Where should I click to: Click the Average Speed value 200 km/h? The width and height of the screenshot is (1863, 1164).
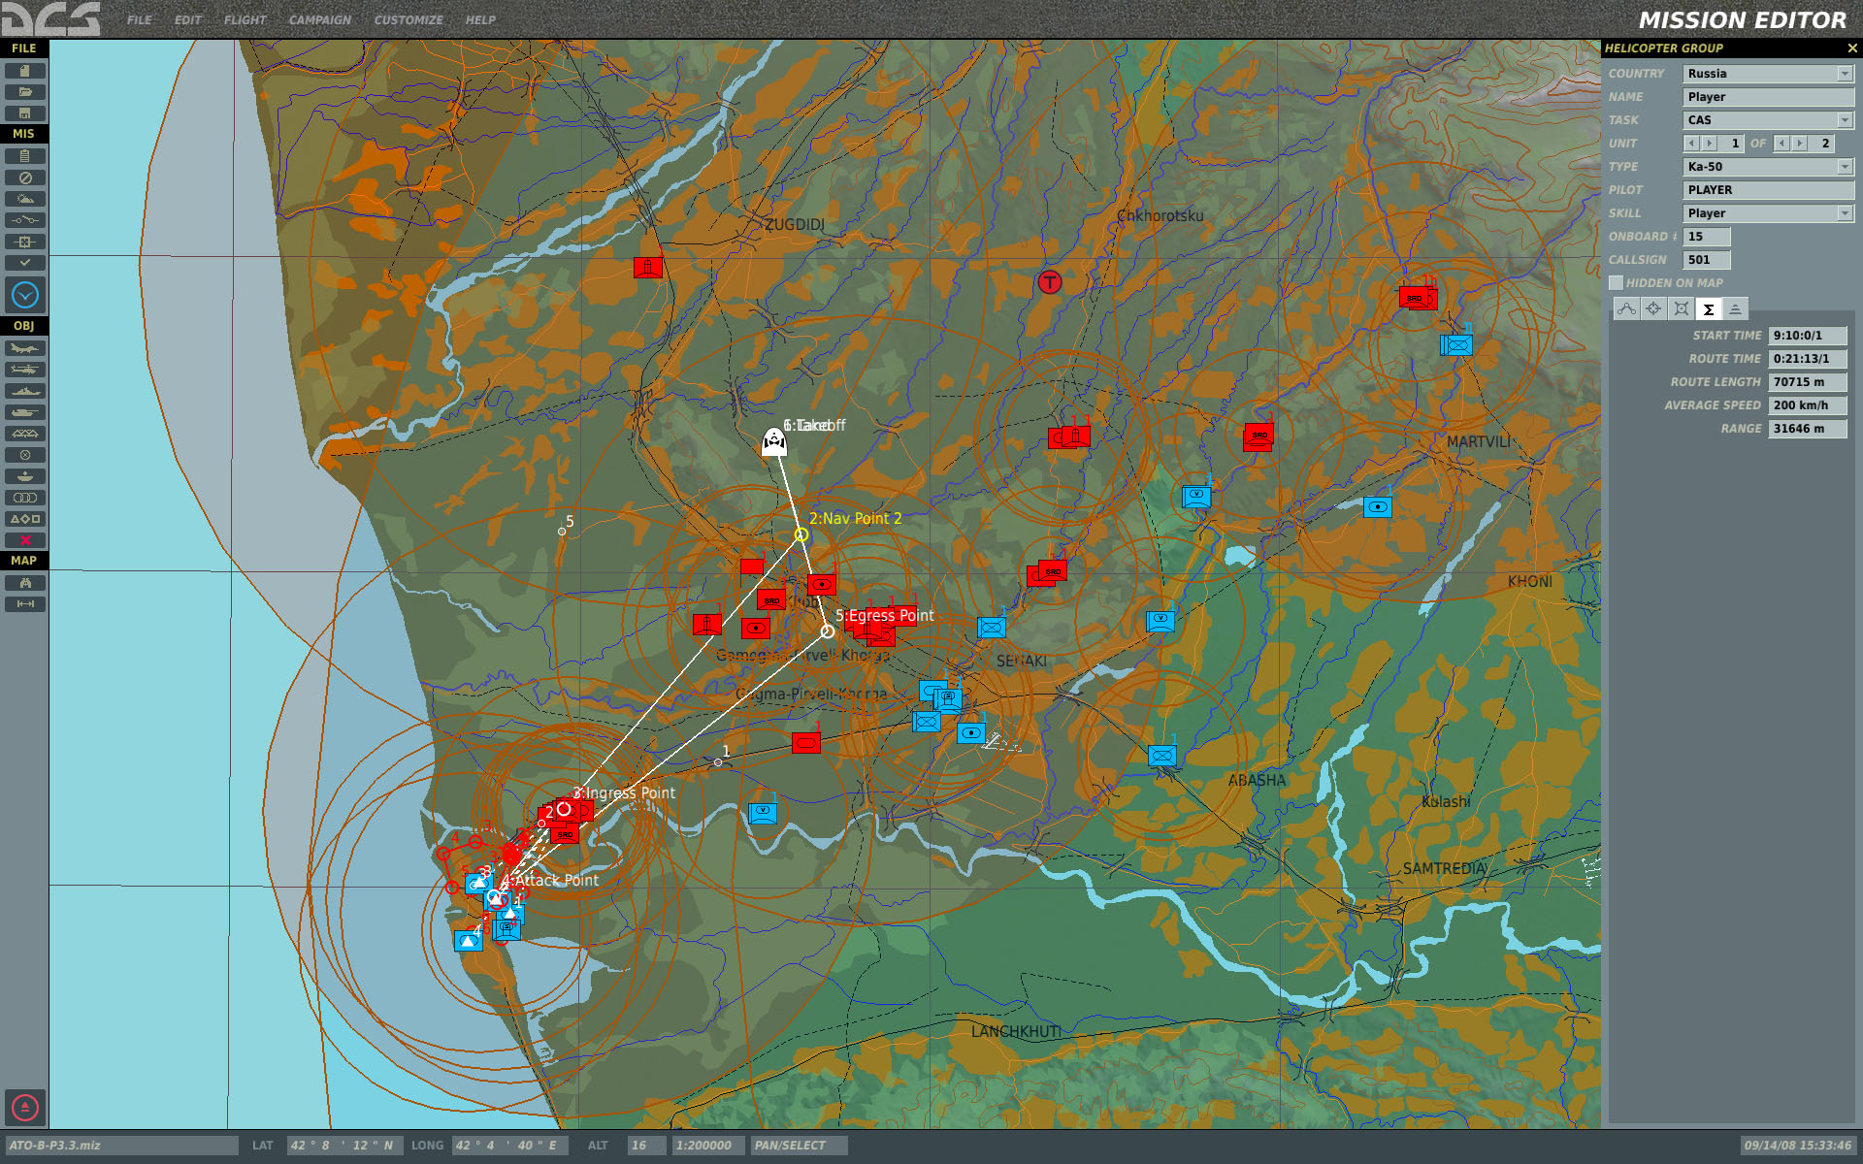click(x=1807, y=405)
